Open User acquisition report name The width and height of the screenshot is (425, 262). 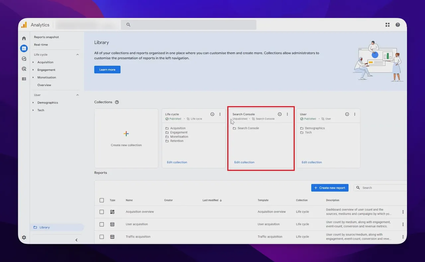point(137,224)
